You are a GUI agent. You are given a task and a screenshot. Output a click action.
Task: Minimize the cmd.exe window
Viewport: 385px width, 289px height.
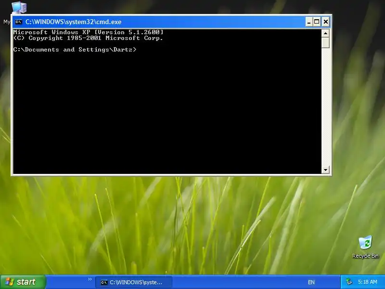(309, 22)
